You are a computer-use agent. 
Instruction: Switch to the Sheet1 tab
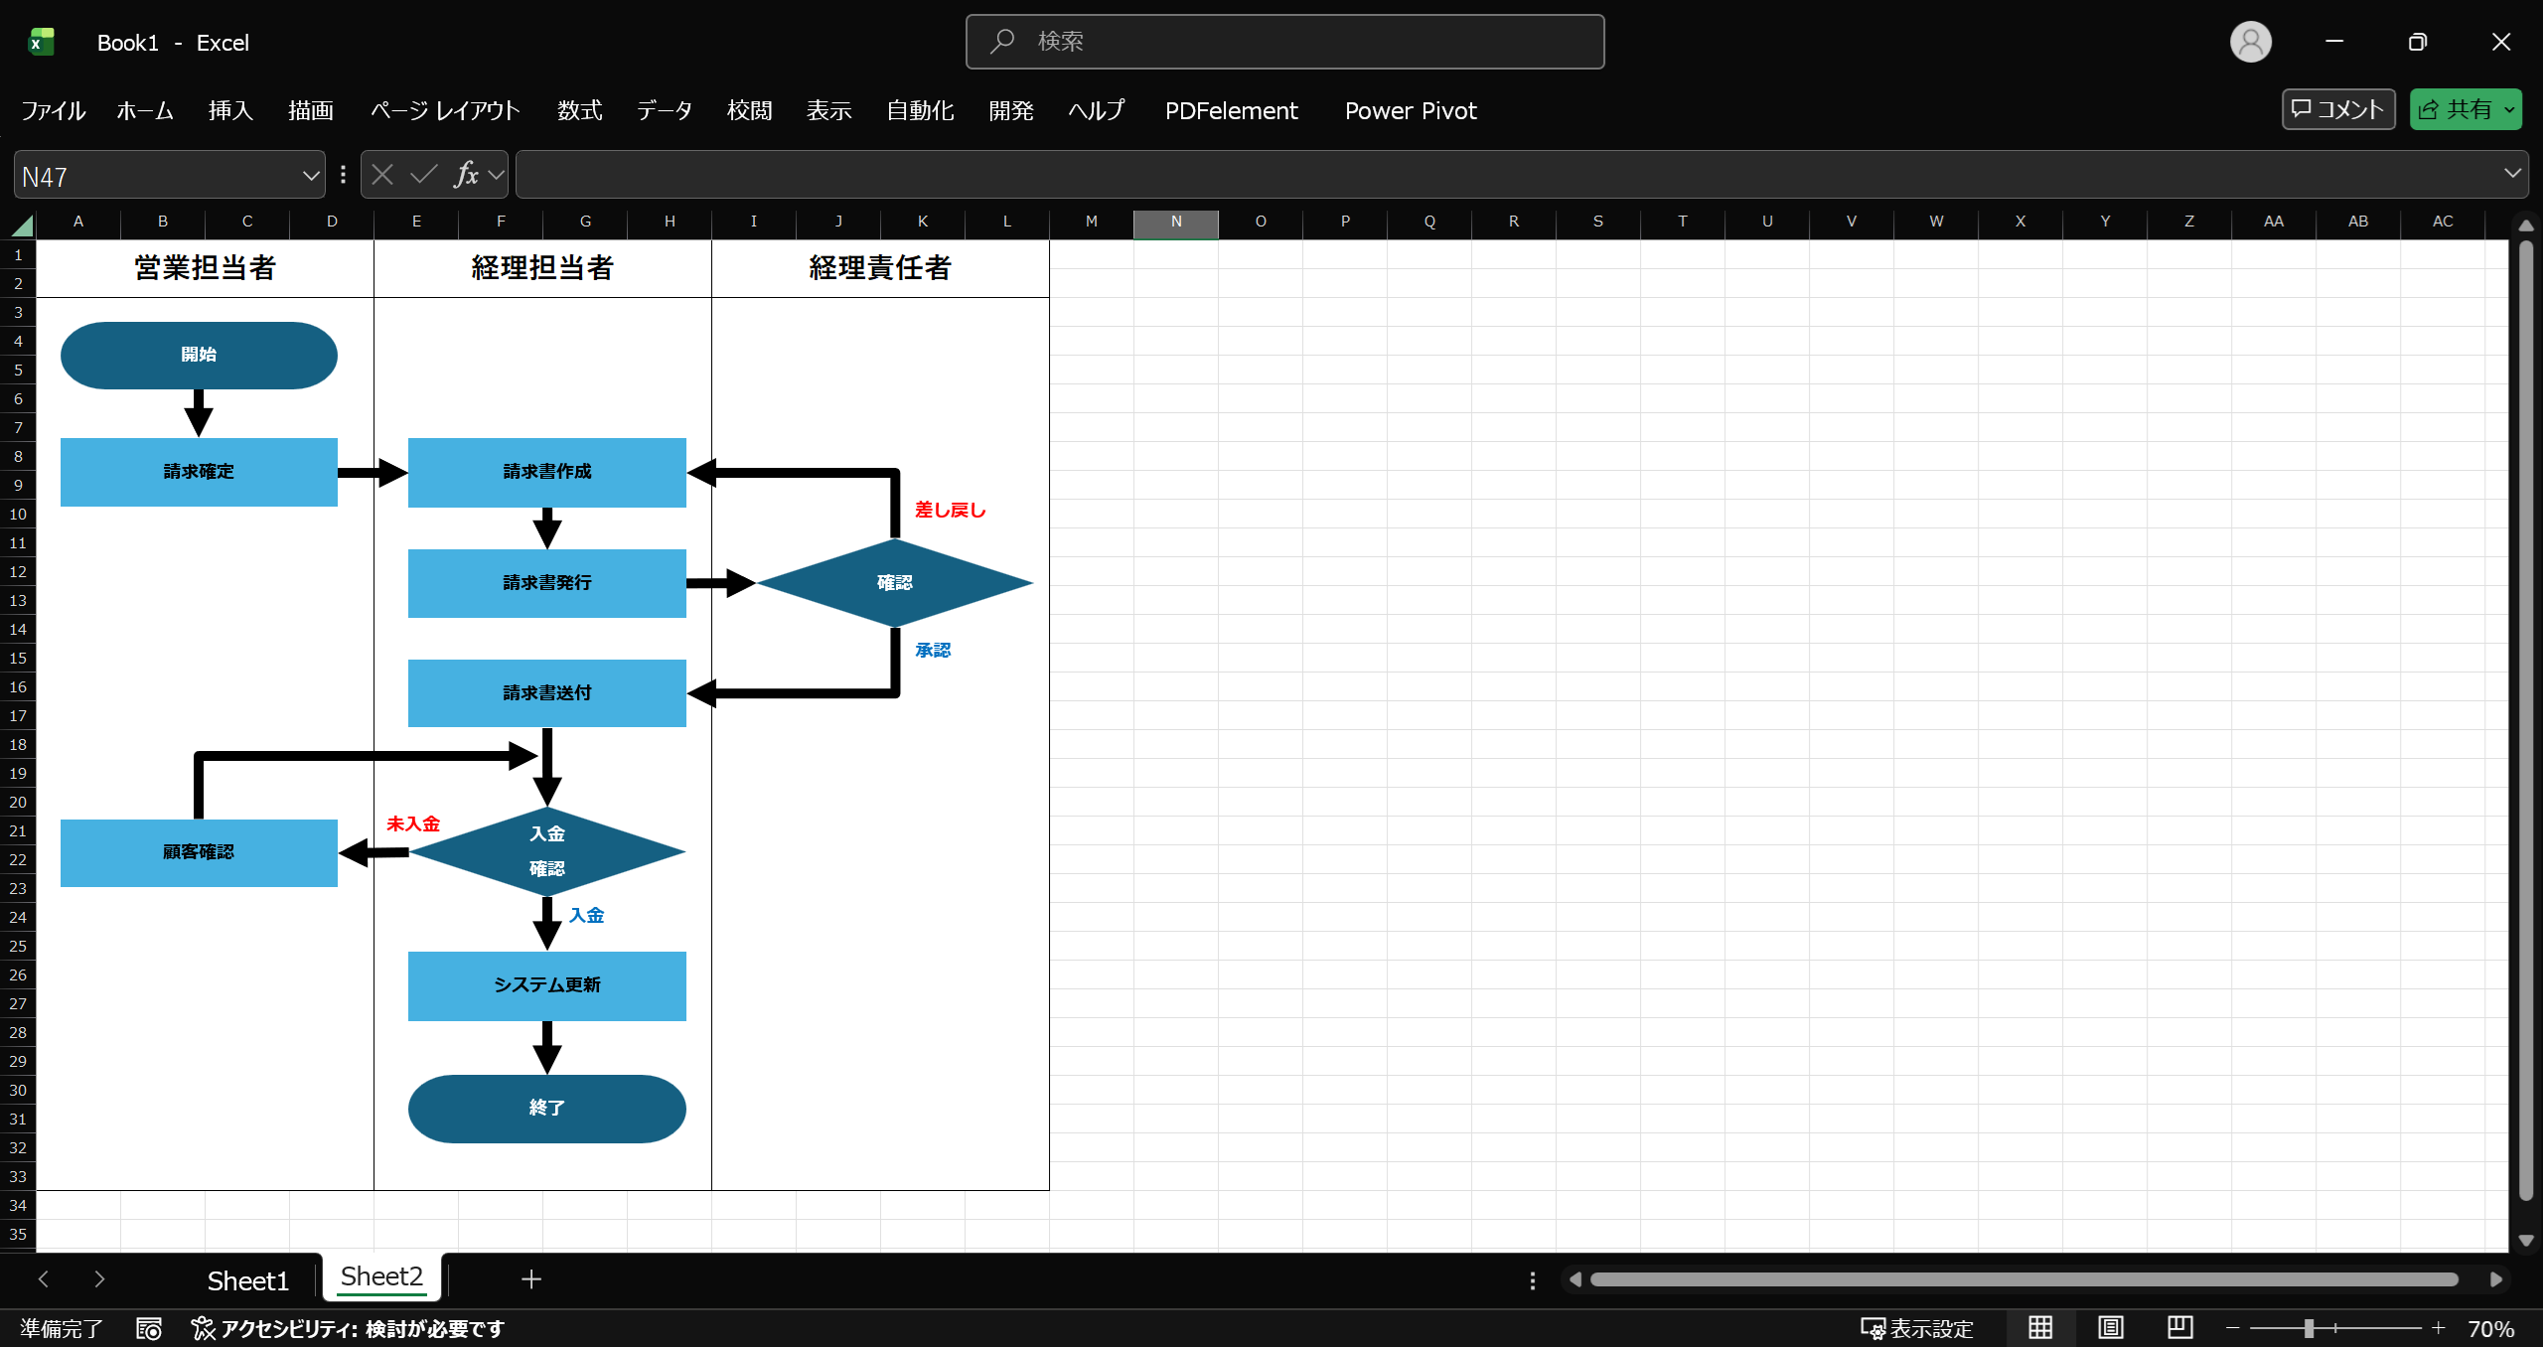247,1280
